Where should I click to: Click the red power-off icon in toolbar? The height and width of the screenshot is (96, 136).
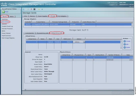(x=31, y=9)
